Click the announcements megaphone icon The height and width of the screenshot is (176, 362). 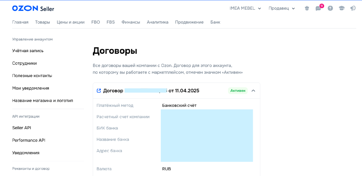353,8
